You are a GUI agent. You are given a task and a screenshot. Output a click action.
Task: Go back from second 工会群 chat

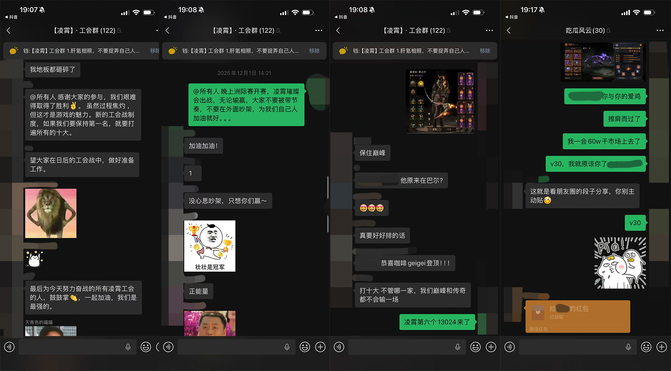click(x=168, y=31)
